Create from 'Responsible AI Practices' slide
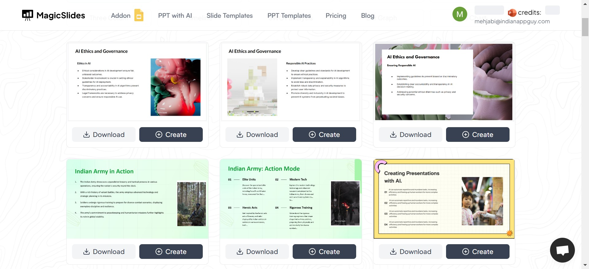The width and height of the screenshot is (589, 269). (x=324, y=134)
